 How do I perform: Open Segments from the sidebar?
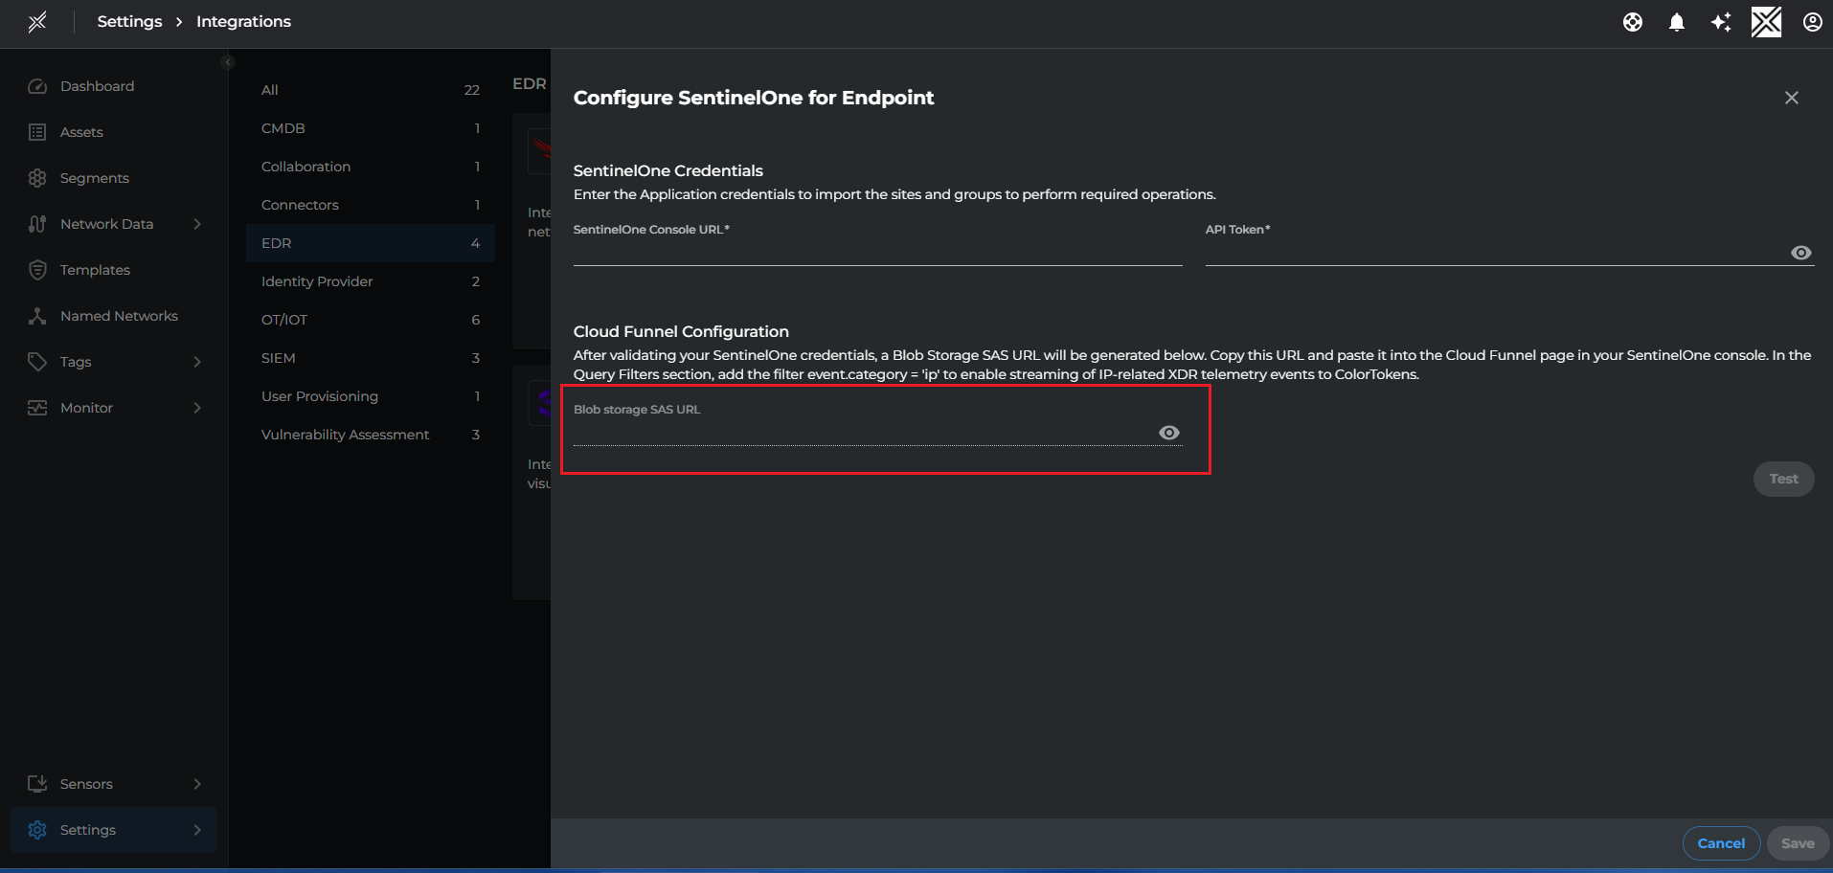pyautogui.click(x=95, y=177)
